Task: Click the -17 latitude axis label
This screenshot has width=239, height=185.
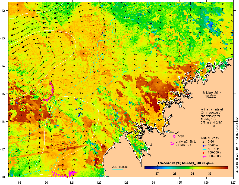Action: click(x=3, y=149)
